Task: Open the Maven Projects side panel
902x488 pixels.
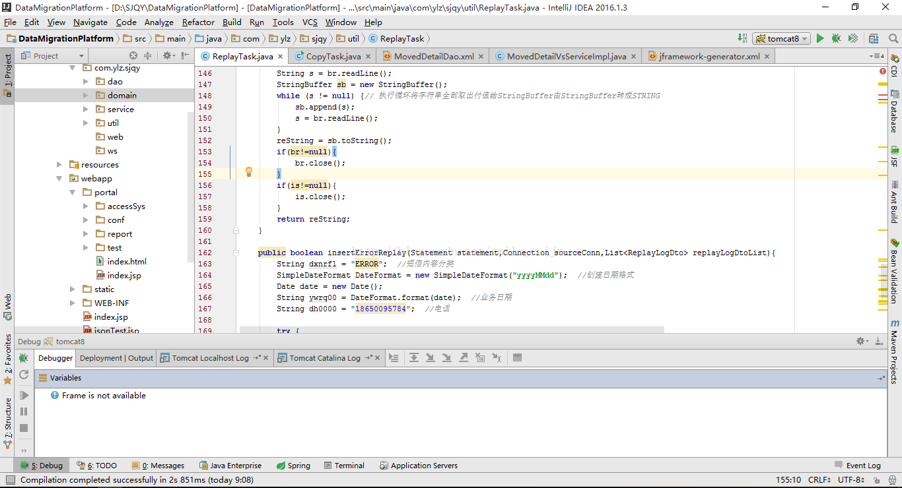Action: click(895, 351)
